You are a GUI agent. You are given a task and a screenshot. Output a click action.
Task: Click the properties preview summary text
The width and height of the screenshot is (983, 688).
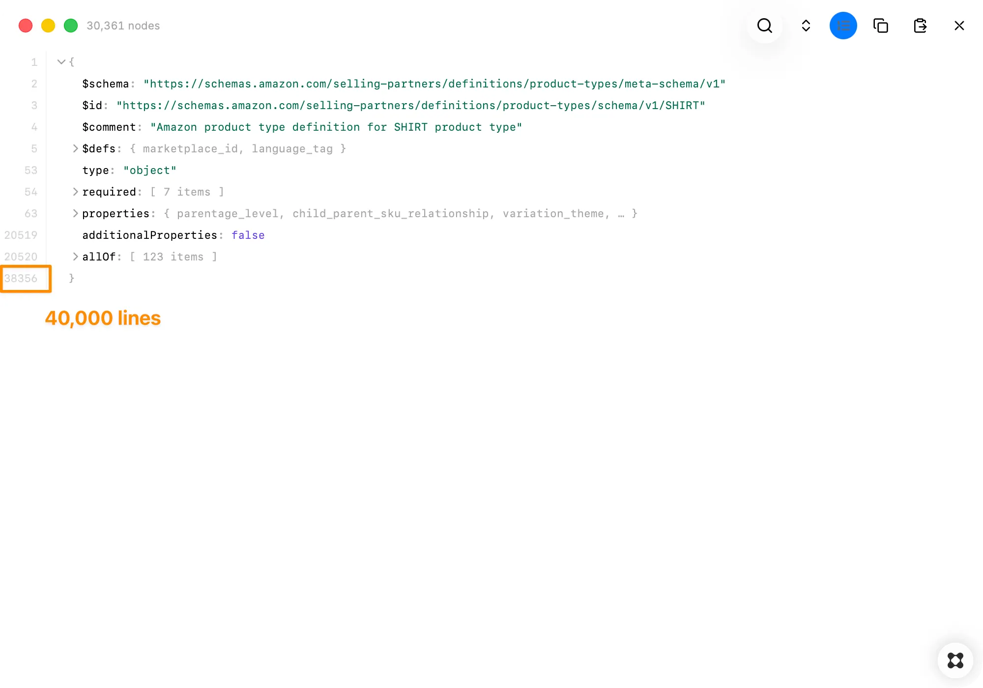[401, 214]
